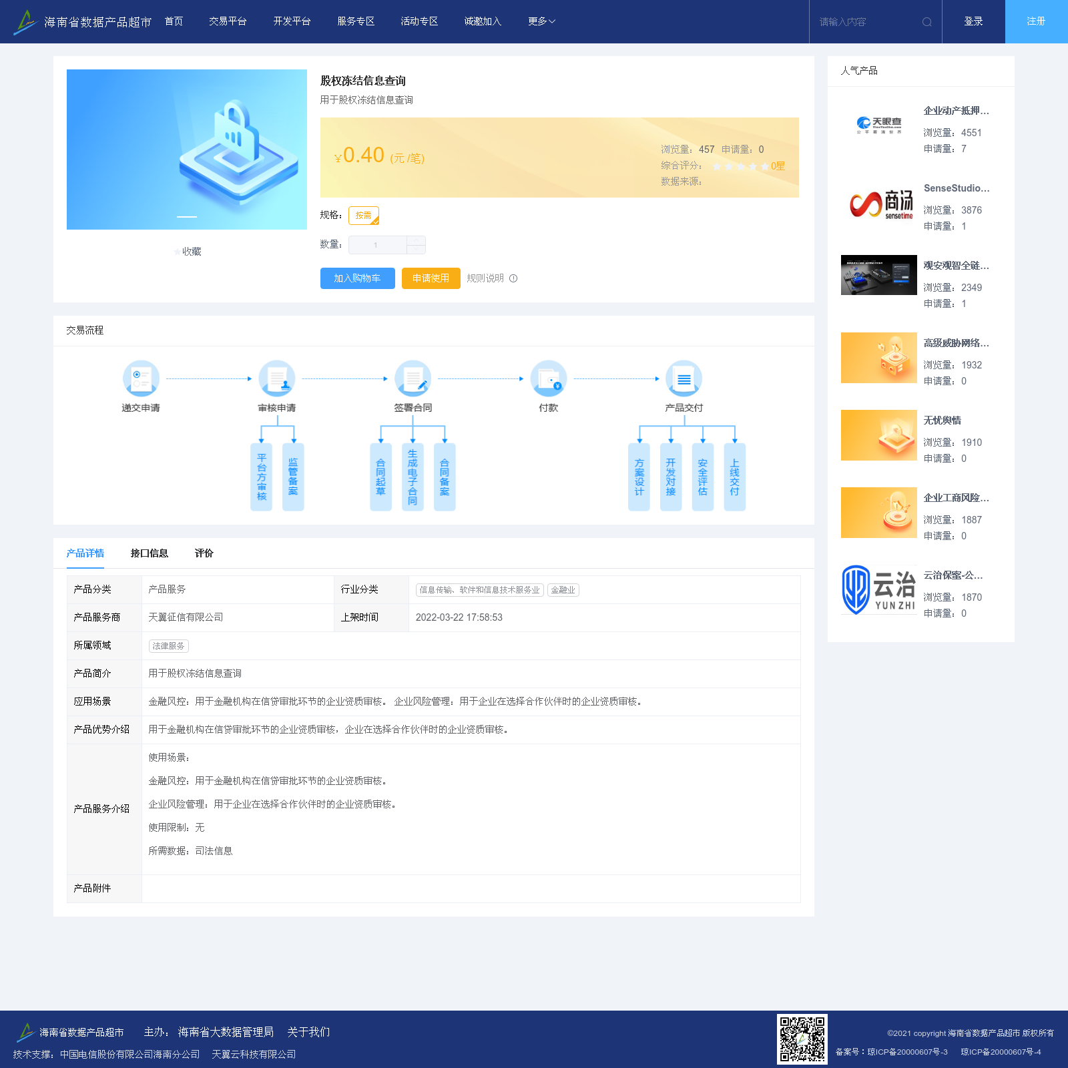Open 开发平台 navigation item

tap(292, 21)
